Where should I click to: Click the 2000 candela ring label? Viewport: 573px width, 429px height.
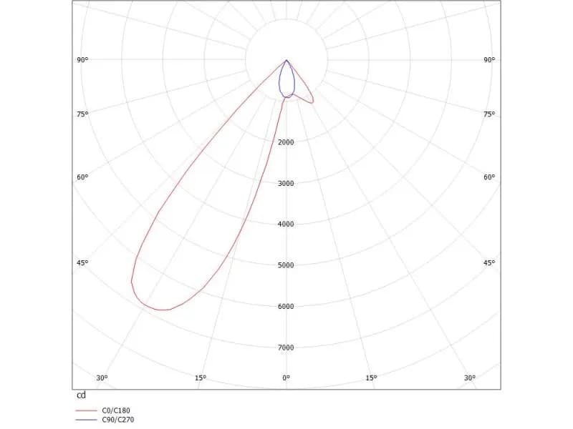click(286, 142)
